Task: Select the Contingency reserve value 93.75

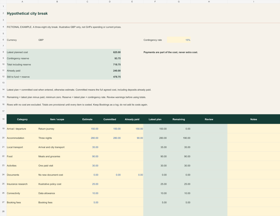Action: (x=117, y=58)
